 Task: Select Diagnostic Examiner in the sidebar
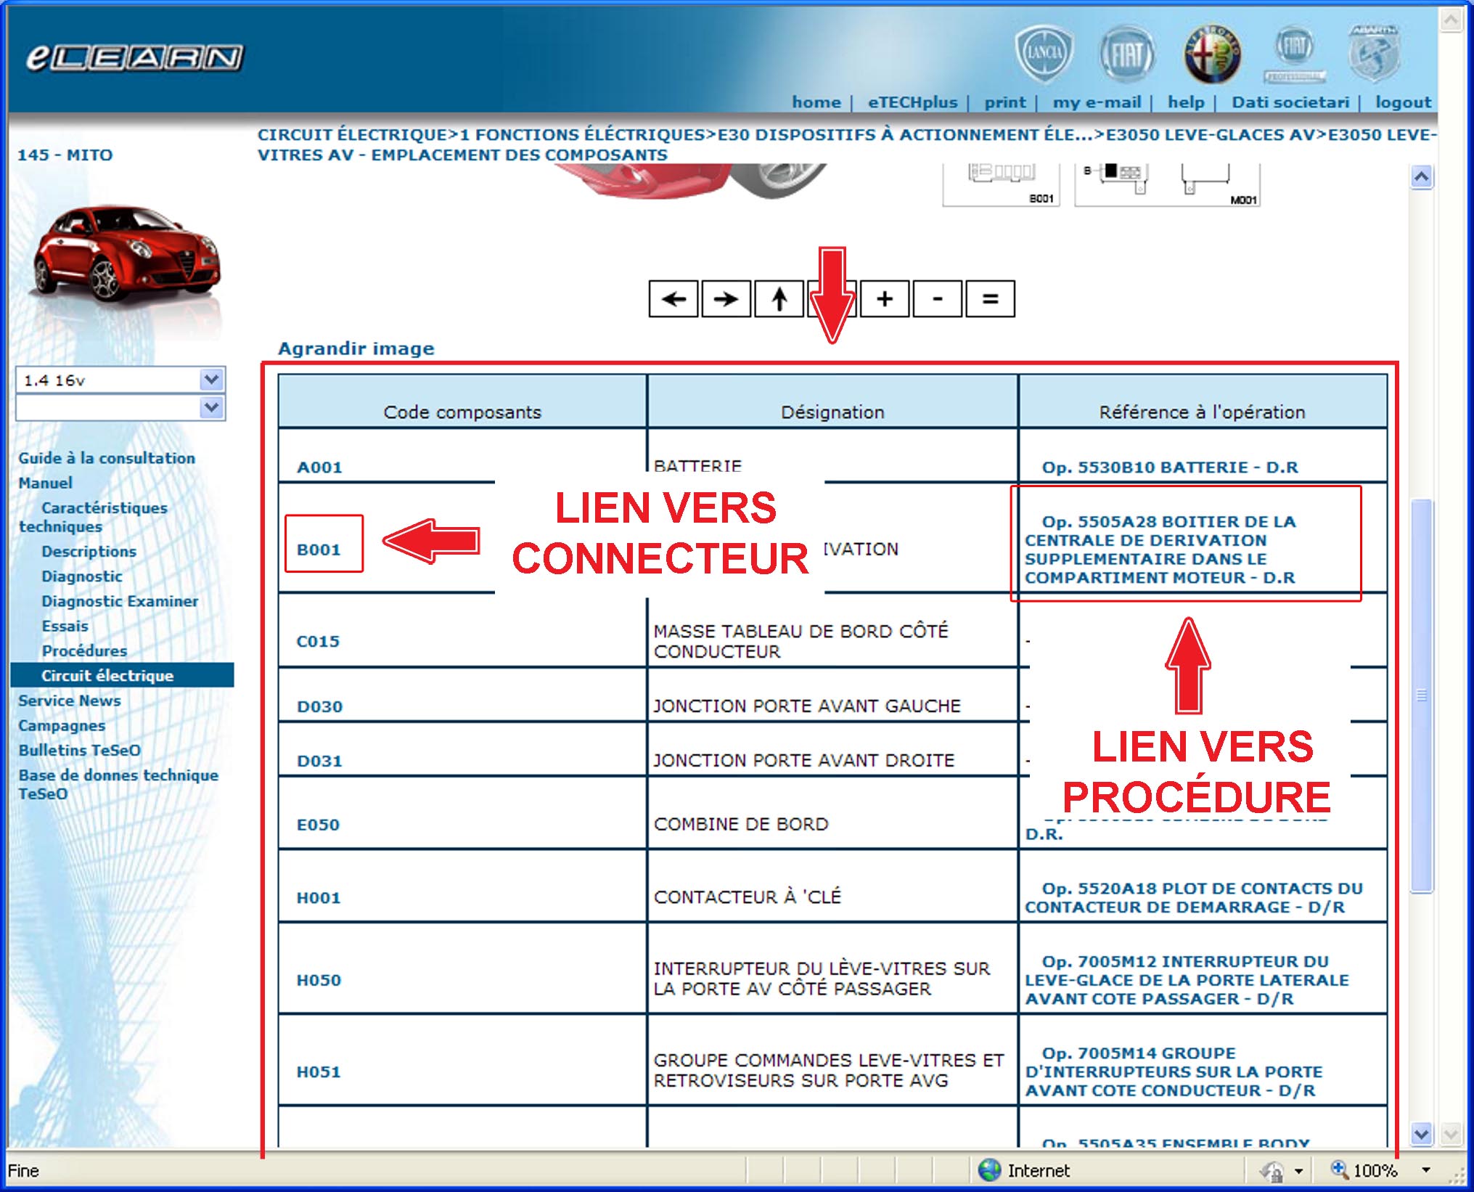point(120,601)
